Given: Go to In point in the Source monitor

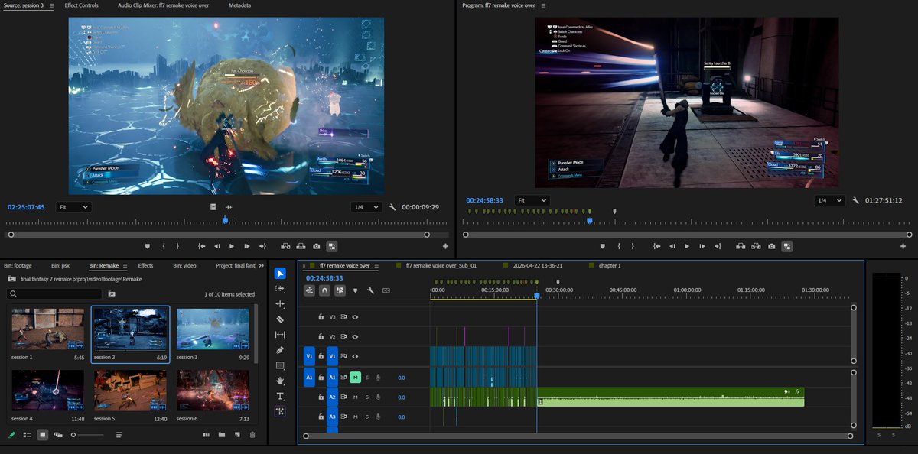Looking at the screenshot, I should tap(201, 246).
